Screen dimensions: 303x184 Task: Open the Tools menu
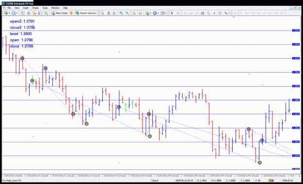[x=45, y=8]
